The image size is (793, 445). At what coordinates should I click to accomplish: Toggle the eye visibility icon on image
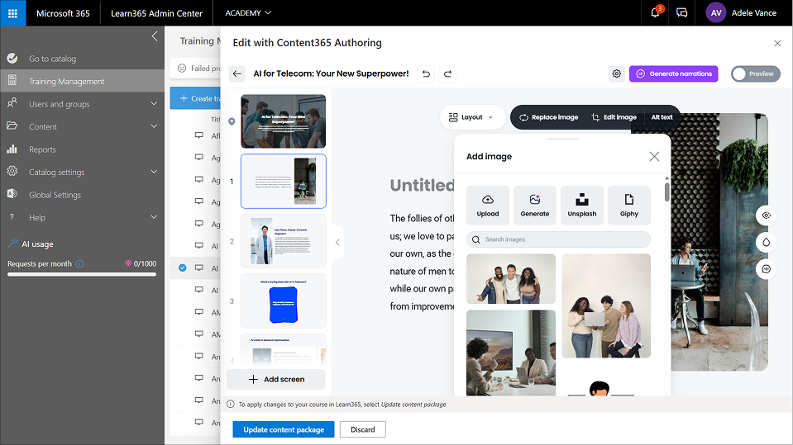click(767, 215)
